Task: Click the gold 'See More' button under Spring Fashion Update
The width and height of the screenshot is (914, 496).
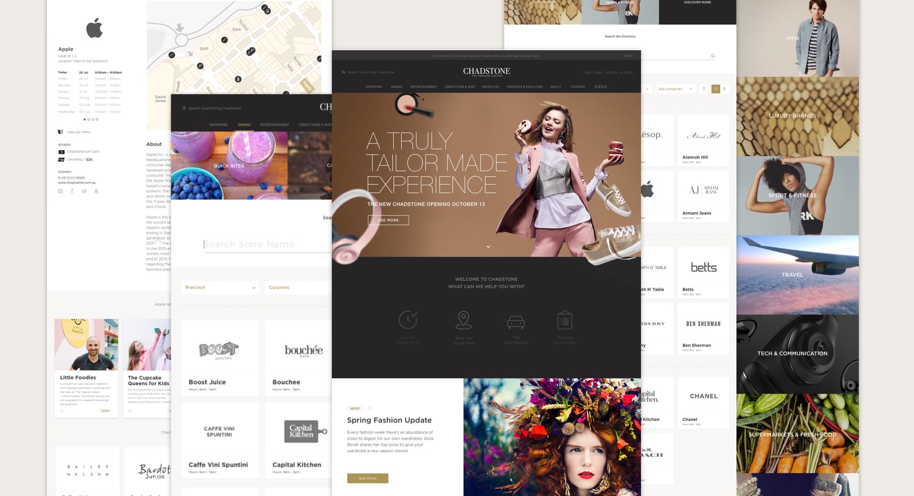Action: point(367,478)
